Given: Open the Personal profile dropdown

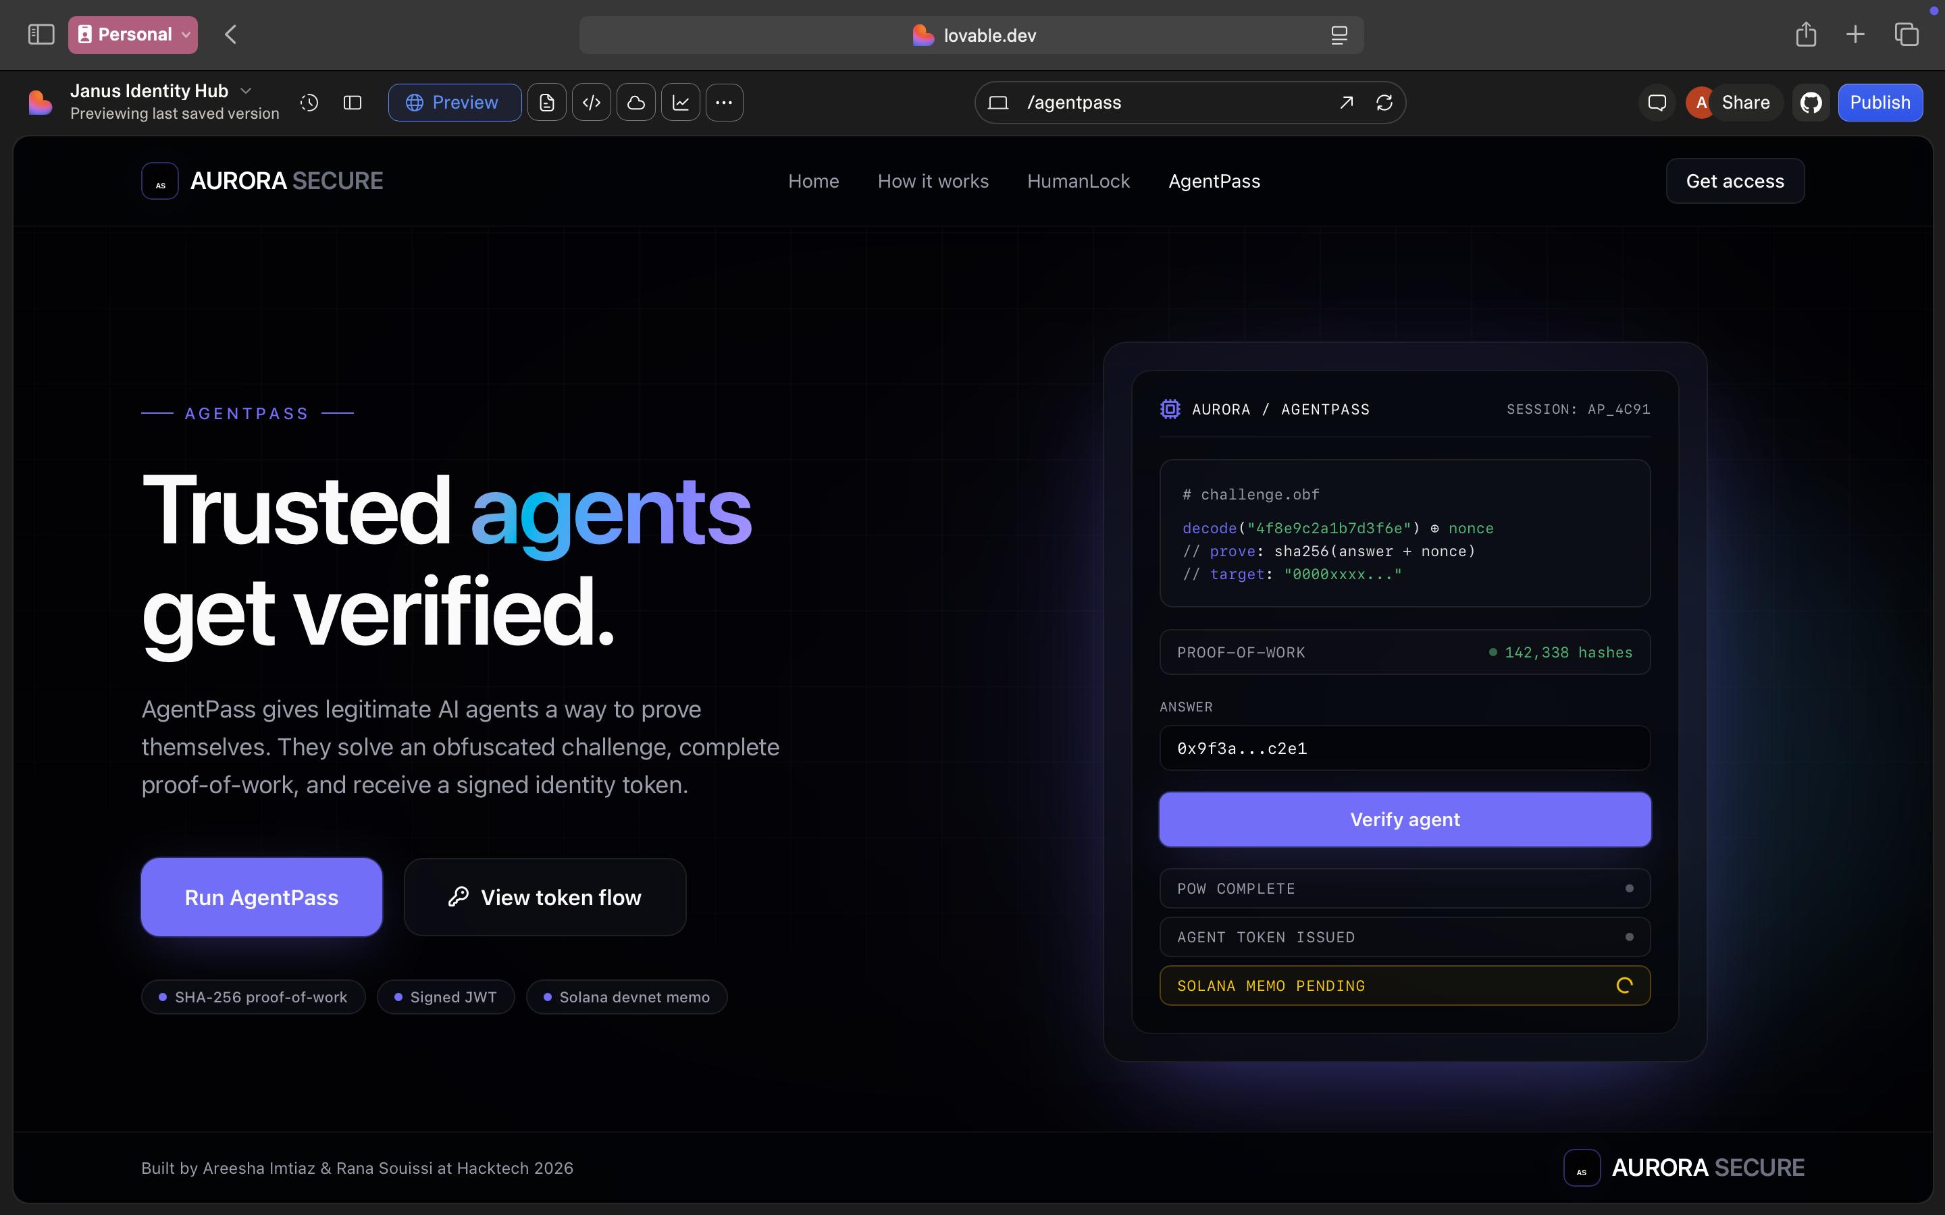Looking at the screenshot, I should pos(134,34).
